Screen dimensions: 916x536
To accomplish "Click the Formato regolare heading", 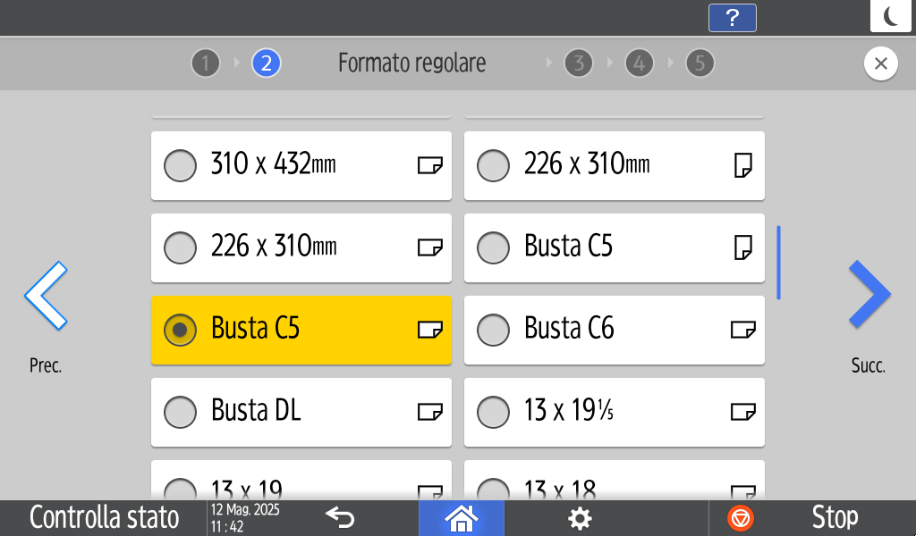I will tap(411, 63).
